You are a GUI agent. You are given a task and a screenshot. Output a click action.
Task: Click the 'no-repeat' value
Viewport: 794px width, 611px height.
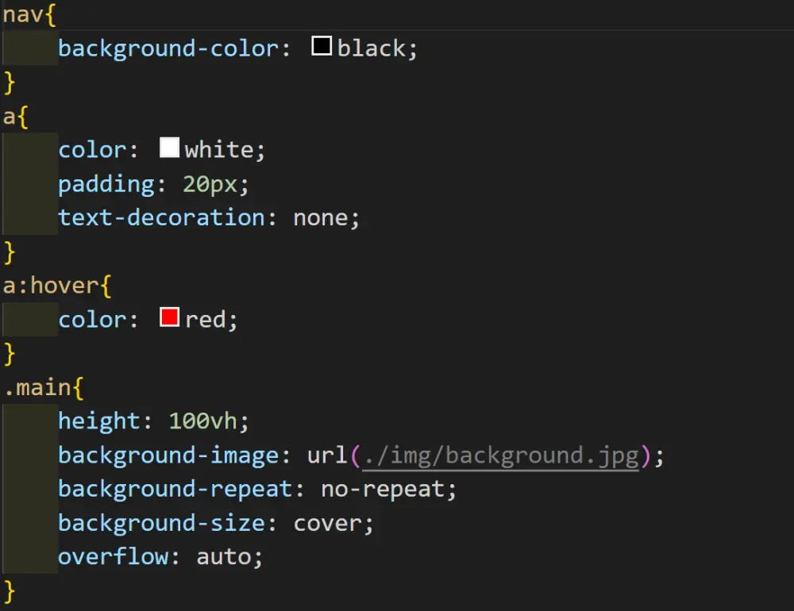pyautogui.click(x=383, y=490)
